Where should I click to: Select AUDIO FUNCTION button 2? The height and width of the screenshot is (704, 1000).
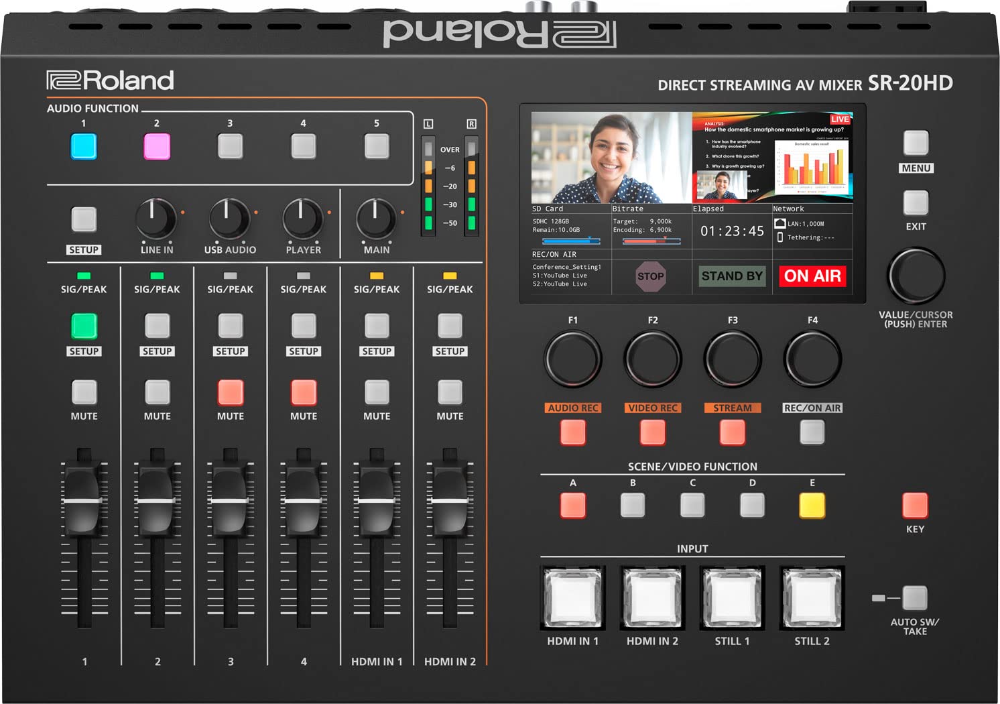coord(156,145)
